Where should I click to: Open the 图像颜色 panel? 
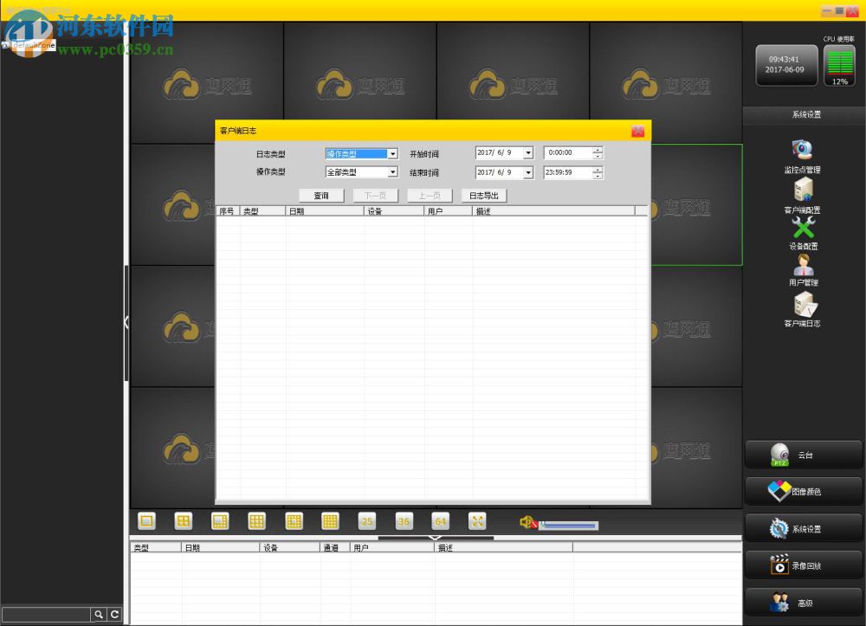click(804, 491)
